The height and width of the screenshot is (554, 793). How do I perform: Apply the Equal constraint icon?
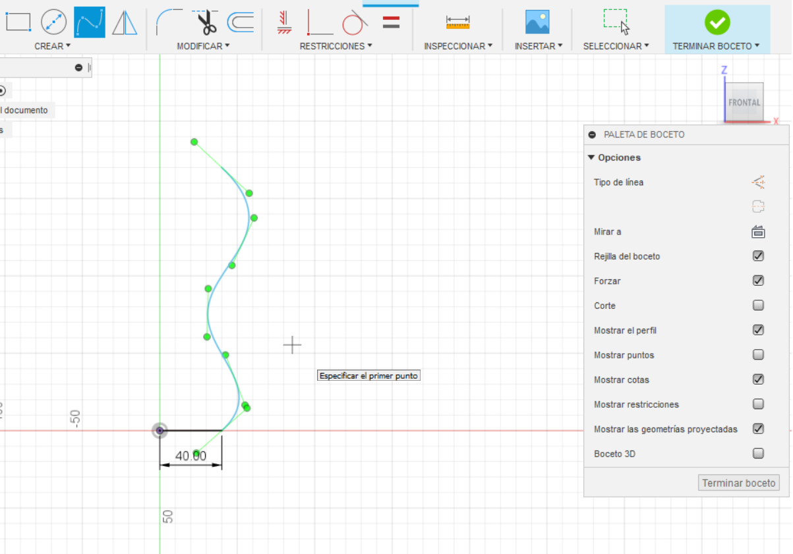click(391, 22)
